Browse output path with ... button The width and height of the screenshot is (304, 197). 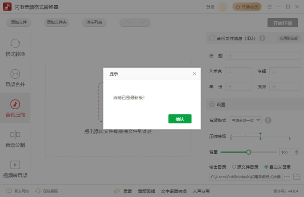(287, 177)
